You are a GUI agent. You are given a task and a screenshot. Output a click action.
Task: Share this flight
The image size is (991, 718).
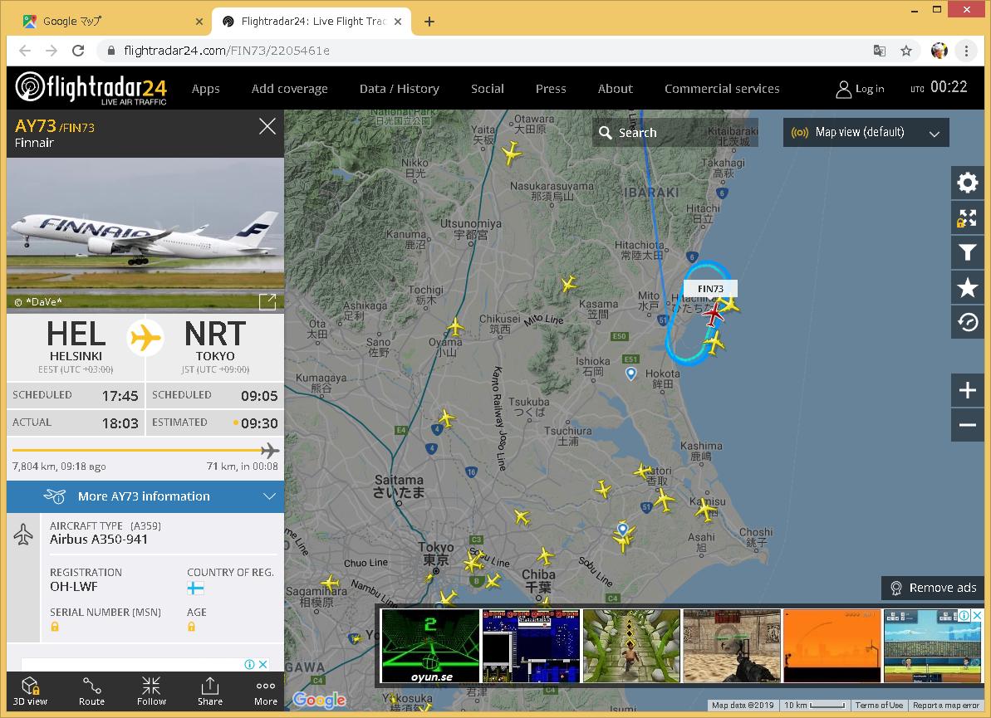coord(210,691)
